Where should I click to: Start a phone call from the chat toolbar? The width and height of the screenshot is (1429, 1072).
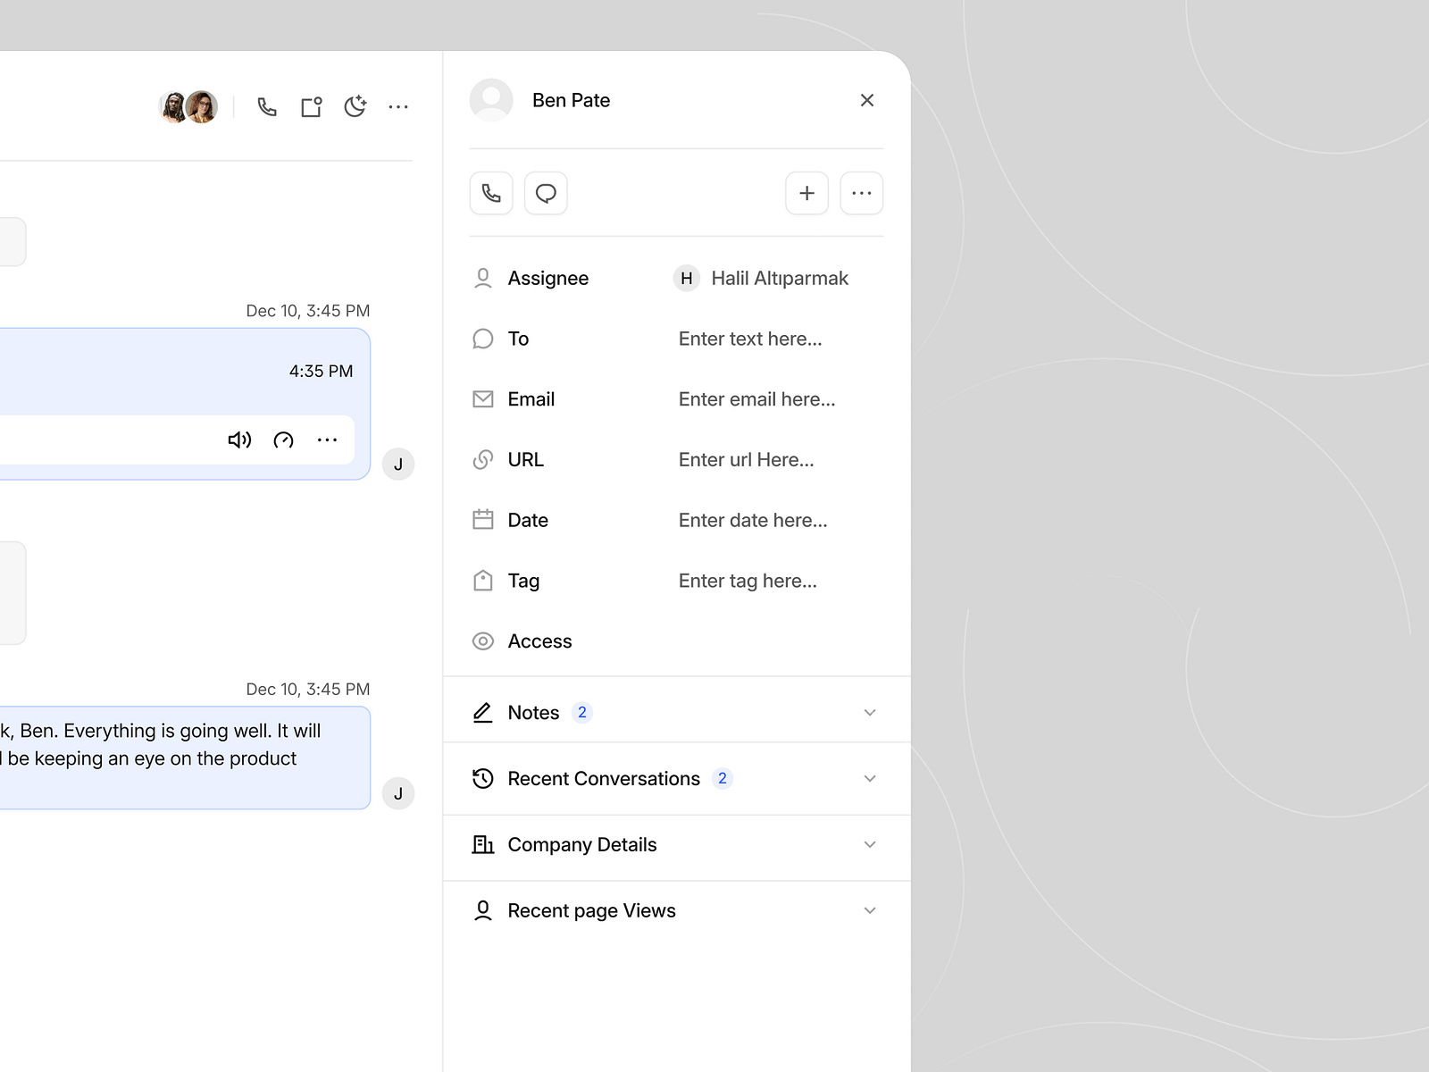point(266,106)
